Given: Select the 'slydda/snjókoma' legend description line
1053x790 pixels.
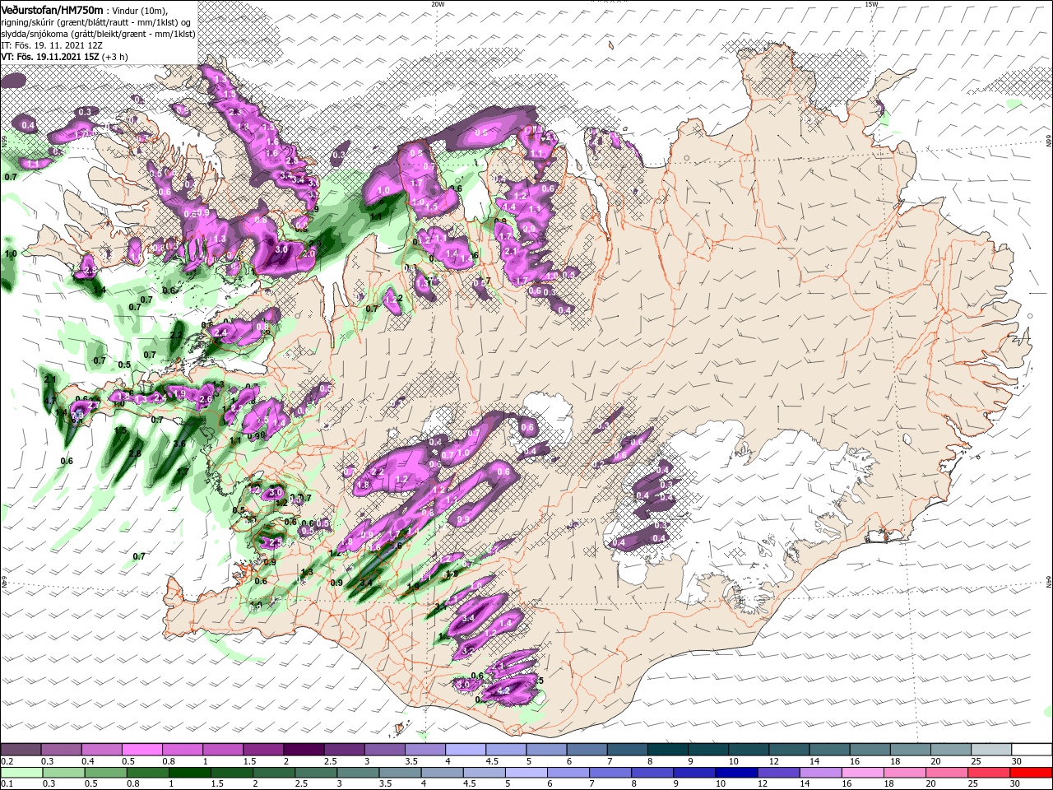Looking at the screenshot, I should tap(97, 33).
